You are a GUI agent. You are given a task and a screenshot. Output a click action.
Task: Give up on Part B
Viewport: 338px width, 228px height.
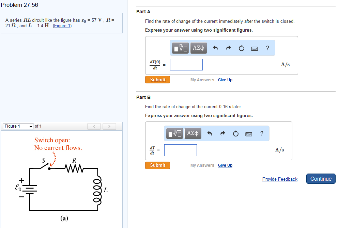tap(225, 165)
